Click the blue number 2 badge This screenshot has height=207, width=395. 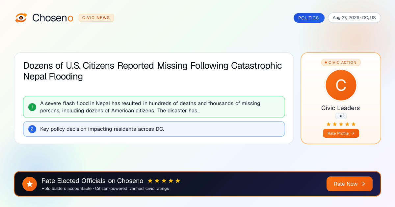(x=32, y=129)
